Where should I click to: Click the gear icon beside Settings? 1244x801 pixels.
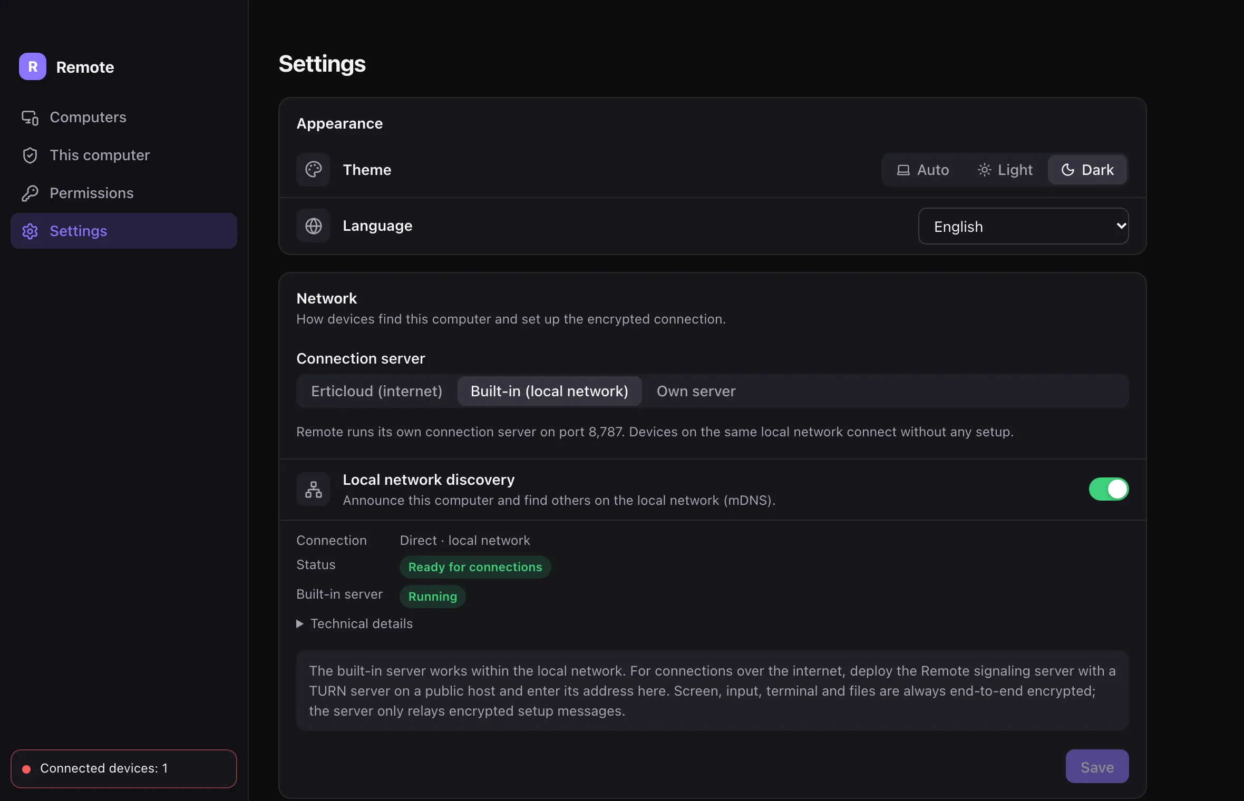(30, 231)
